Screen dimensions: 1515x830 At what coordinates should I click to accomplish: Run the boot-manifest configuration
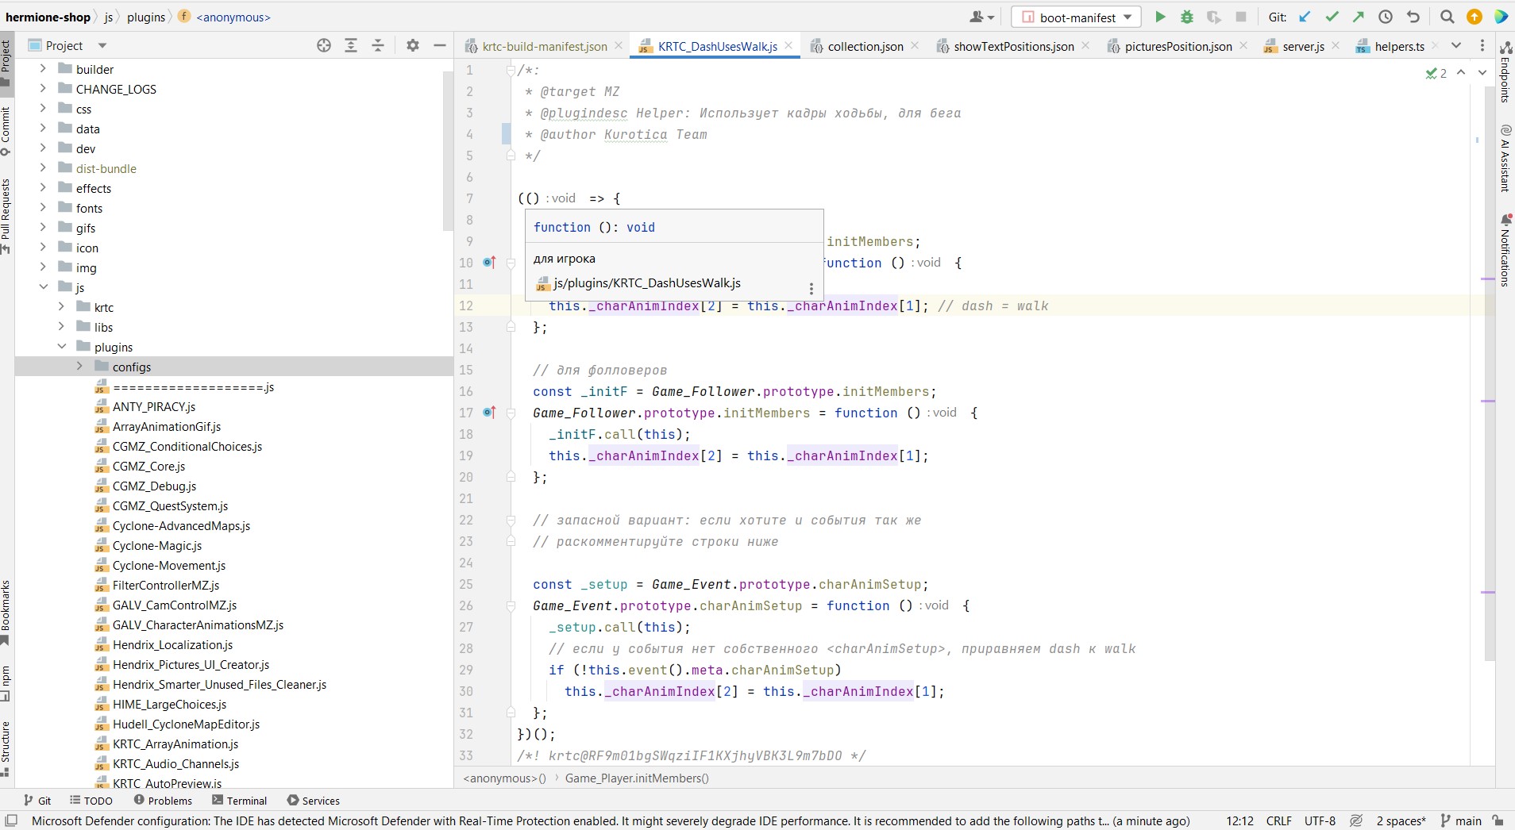1160,17
